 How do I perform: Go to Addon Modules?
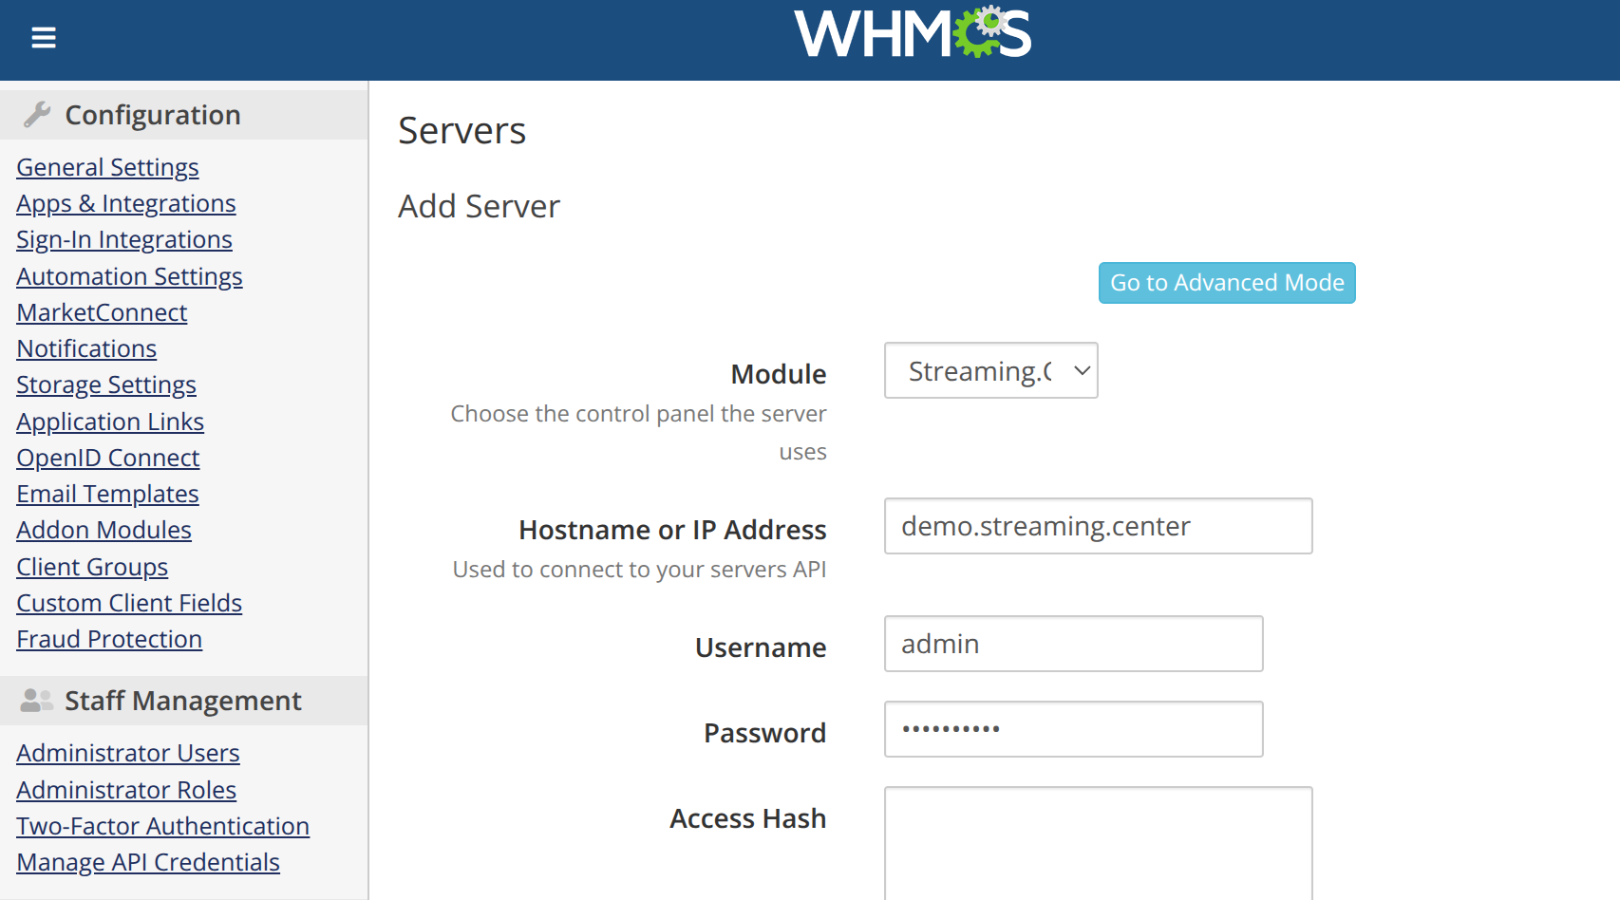click(x=104, y=530)
